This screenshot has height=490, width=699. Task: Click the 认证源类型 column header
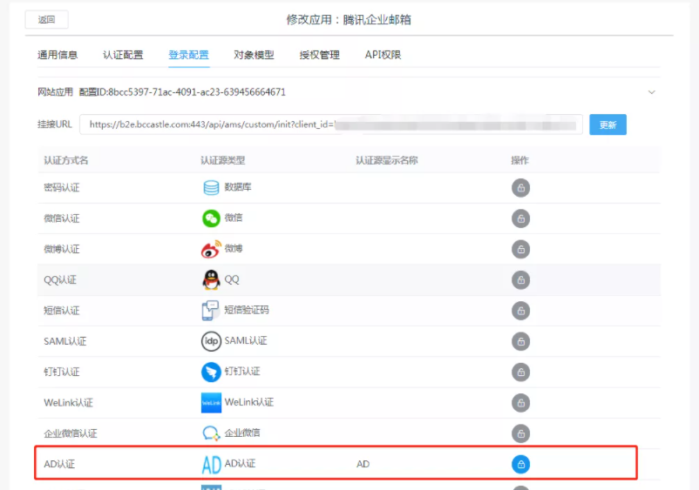click(x=223, y=160)
